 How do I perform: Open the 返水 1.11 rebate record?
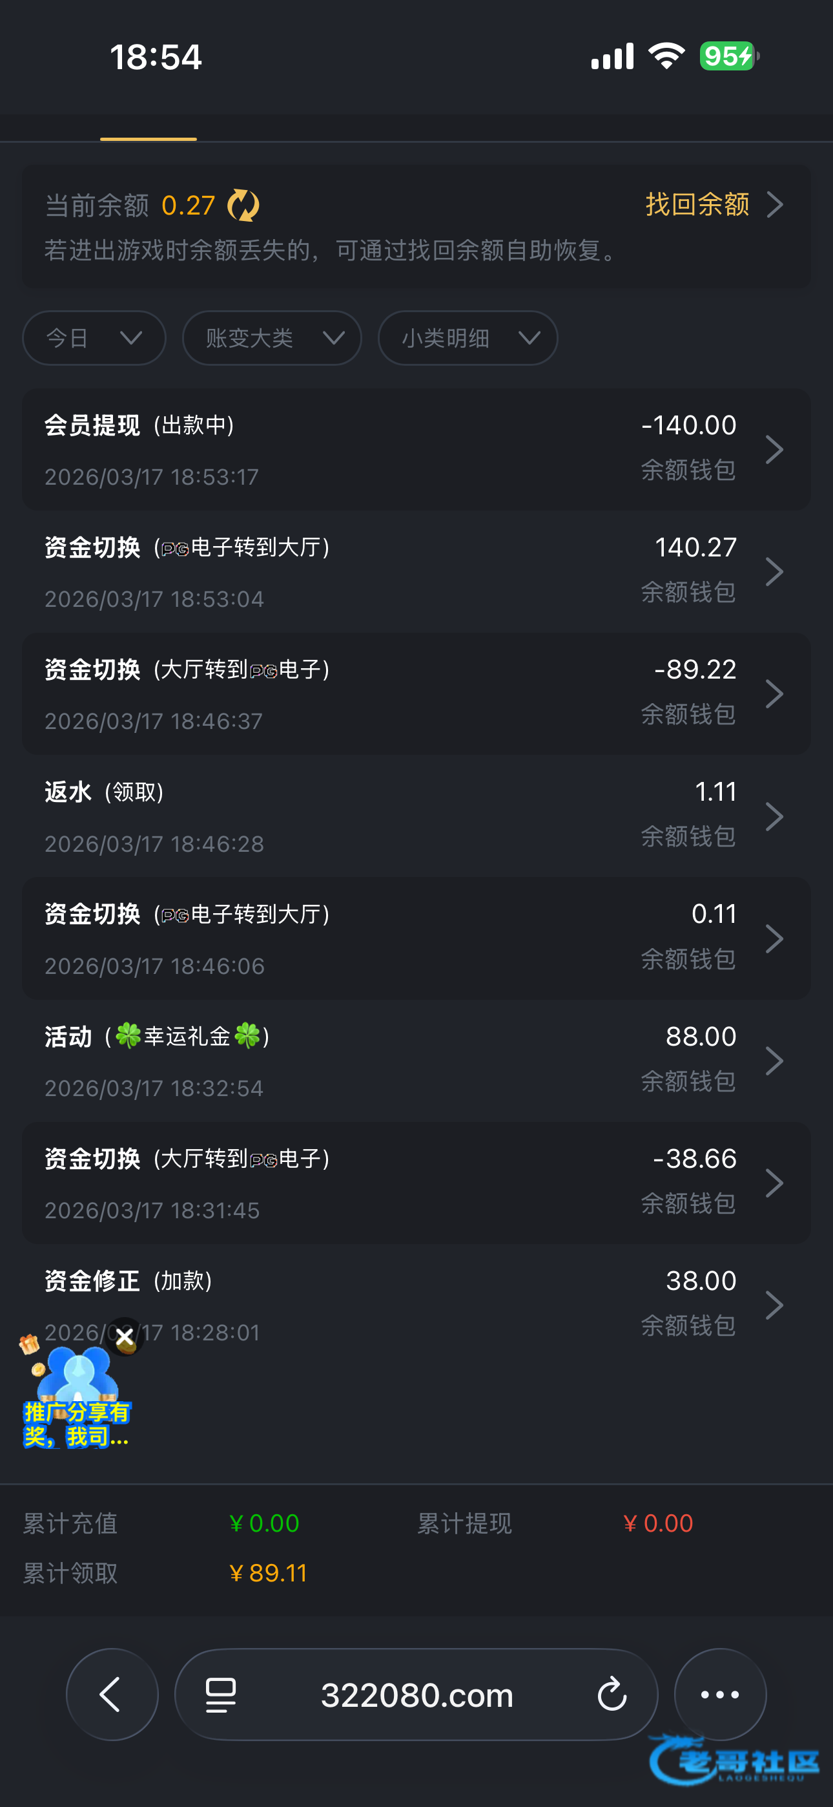tap(416, 816)
